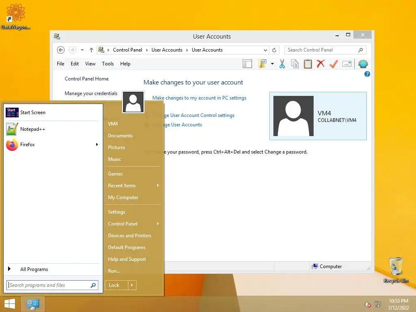
Task: Click the Windows Start button on taskbar
Action: pos(10,304)
